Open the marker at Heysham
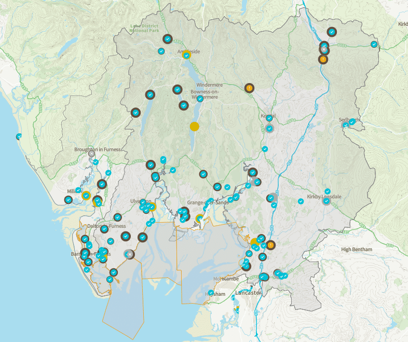Viewport: 408px width, 342px height. pyautogui.click(x=210, y=293)
